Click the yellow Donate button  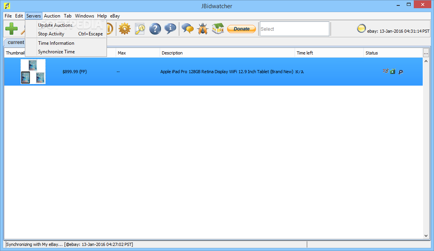[x=241, y=29]
